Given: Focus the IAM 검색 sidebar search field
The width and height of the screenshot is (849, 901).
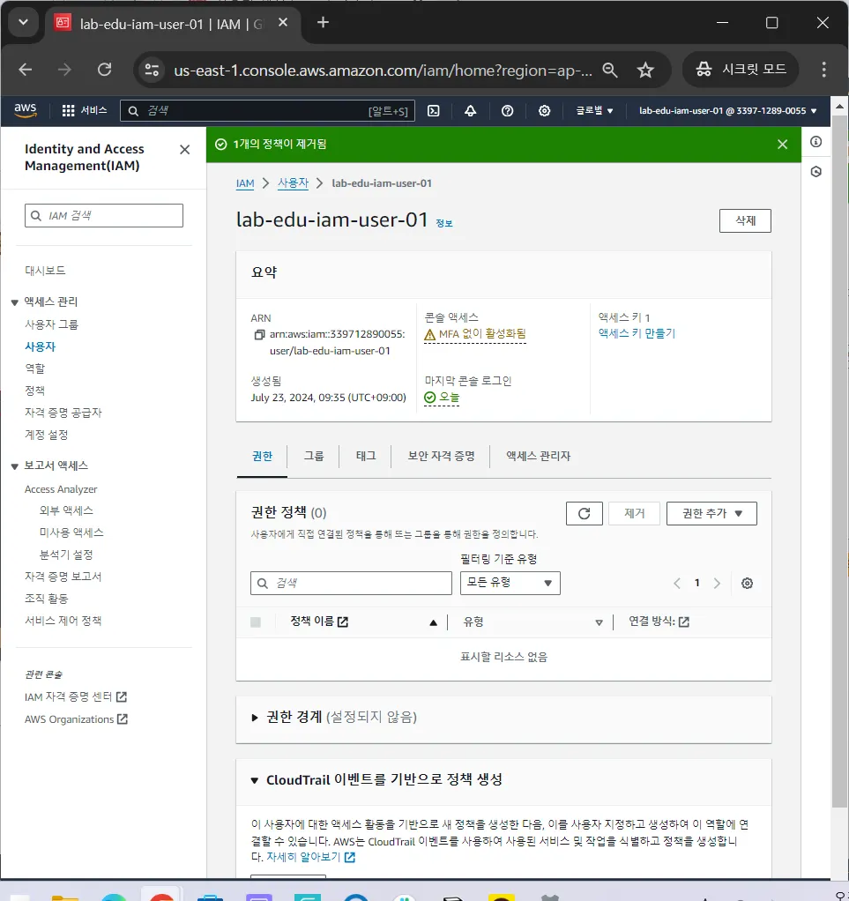Looking at the screenshot, I should (104, 215).
